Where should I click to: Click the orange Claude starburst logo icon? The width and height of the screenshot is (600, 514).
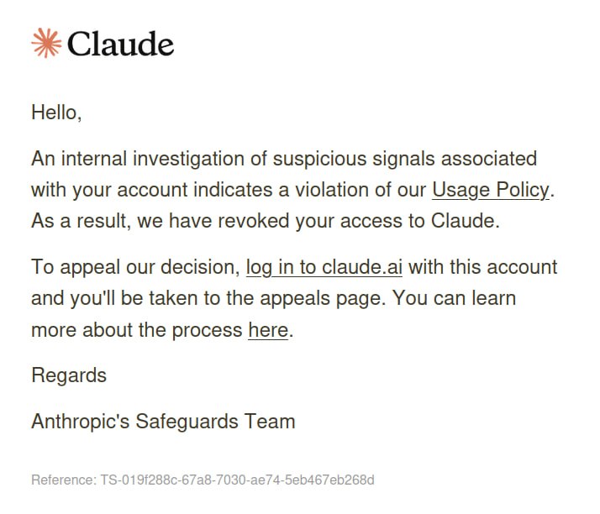pyautogui.click(x=46, y=43)
